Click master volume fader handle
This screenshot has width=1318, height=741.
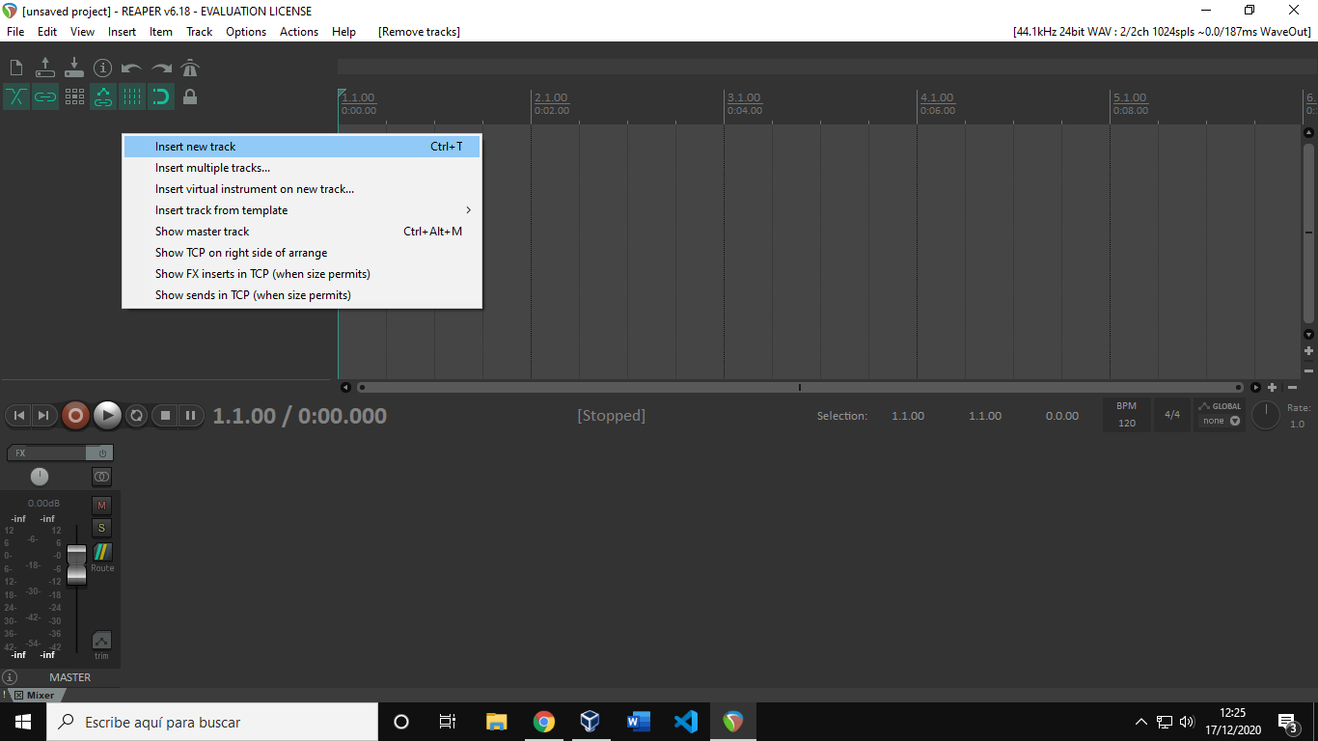(x=76, y=564)
